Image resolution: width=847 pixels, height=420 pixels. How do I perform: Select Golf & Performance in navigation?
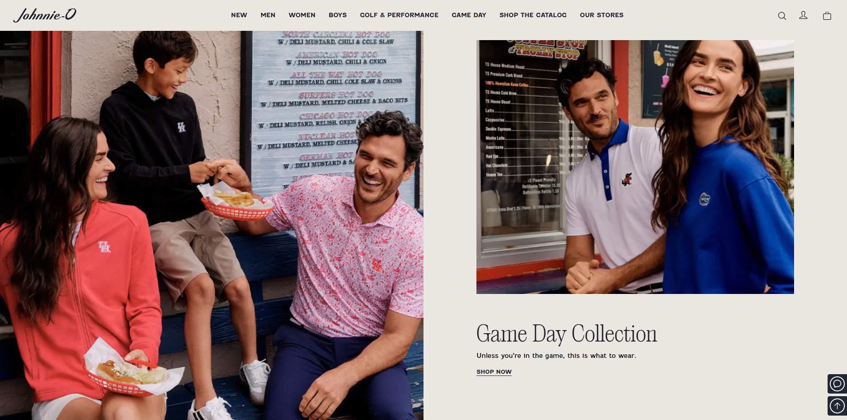click(399, 15)
